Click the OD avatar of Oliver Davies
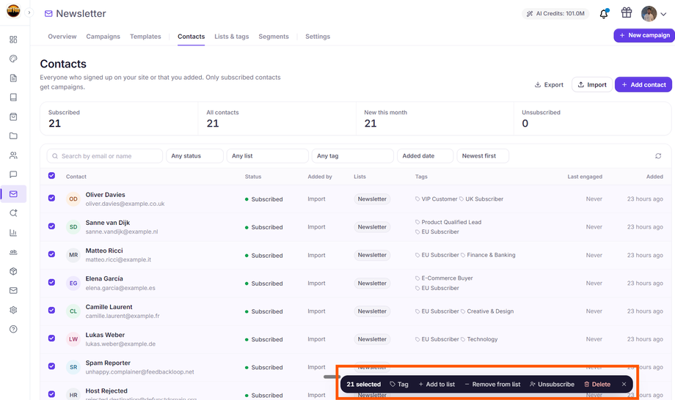 coord(73,199)
